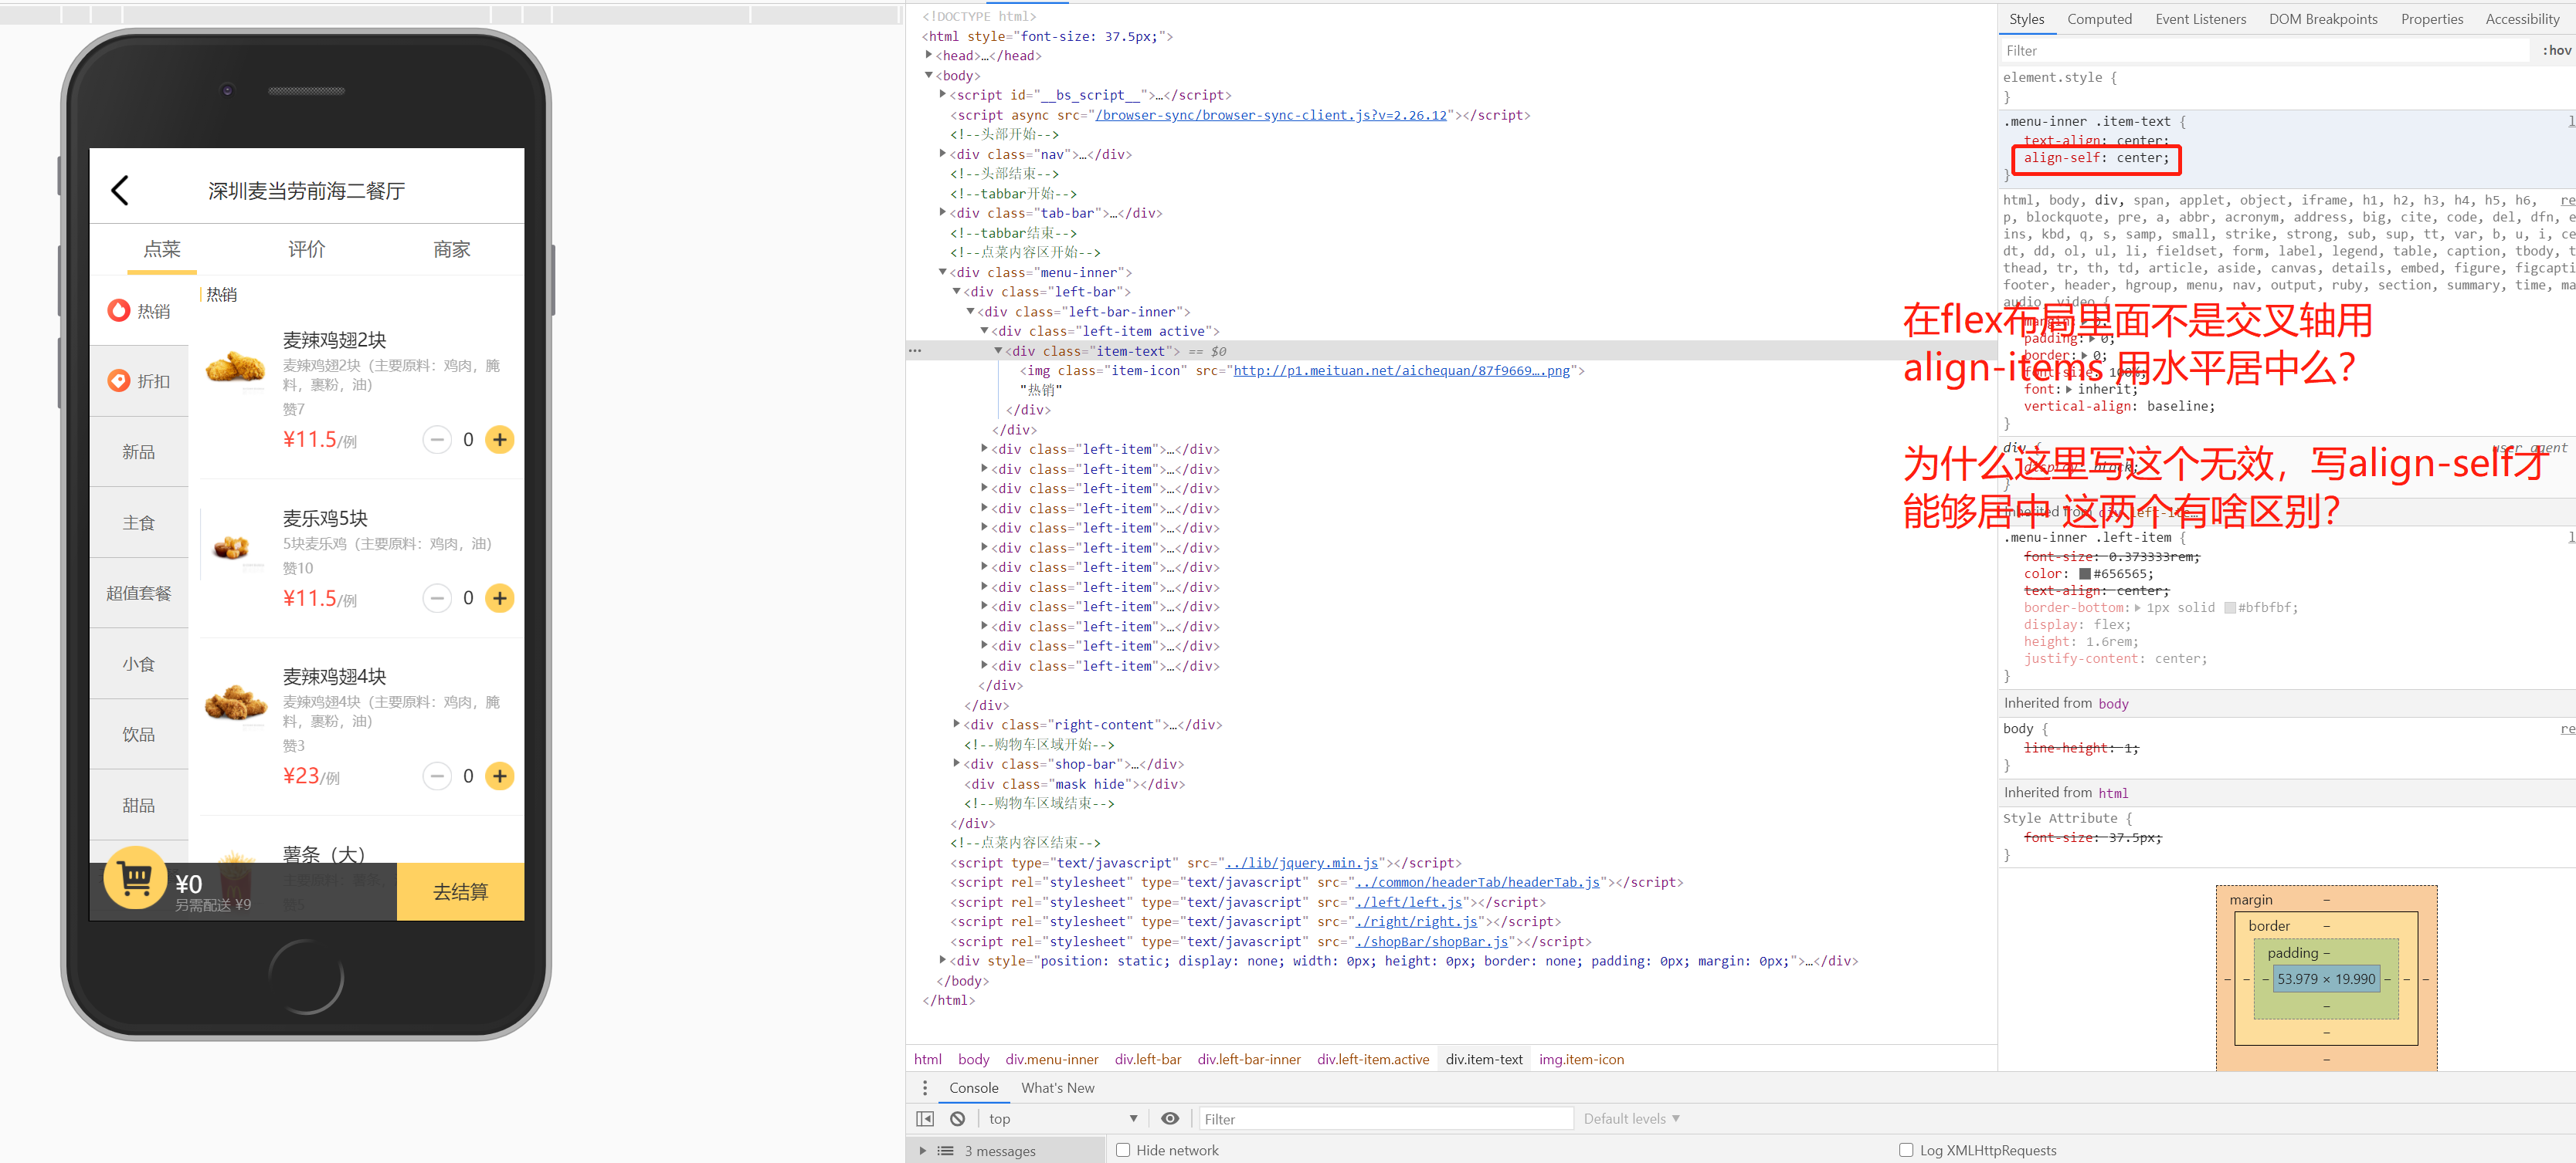Open the shopping cart icon
2576x1163 pixels.
click(x=135, y=878)
